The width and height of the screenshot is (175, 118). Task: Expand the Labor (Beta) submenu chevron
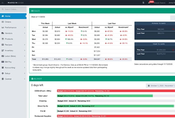24,56
